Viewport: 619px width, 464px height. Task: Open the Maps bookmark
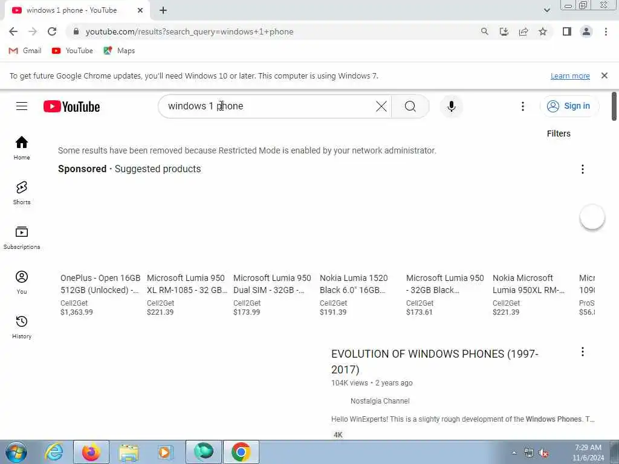[119, 51]
